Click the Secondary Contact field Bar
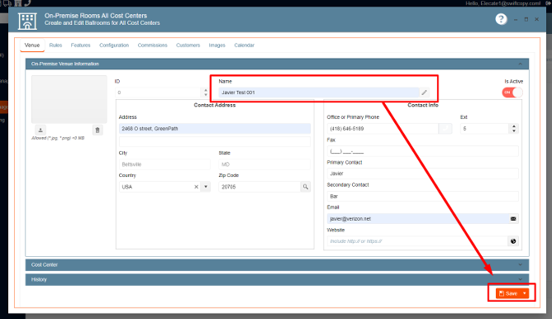This screenshot has height=319, width=552. point(422,196)
